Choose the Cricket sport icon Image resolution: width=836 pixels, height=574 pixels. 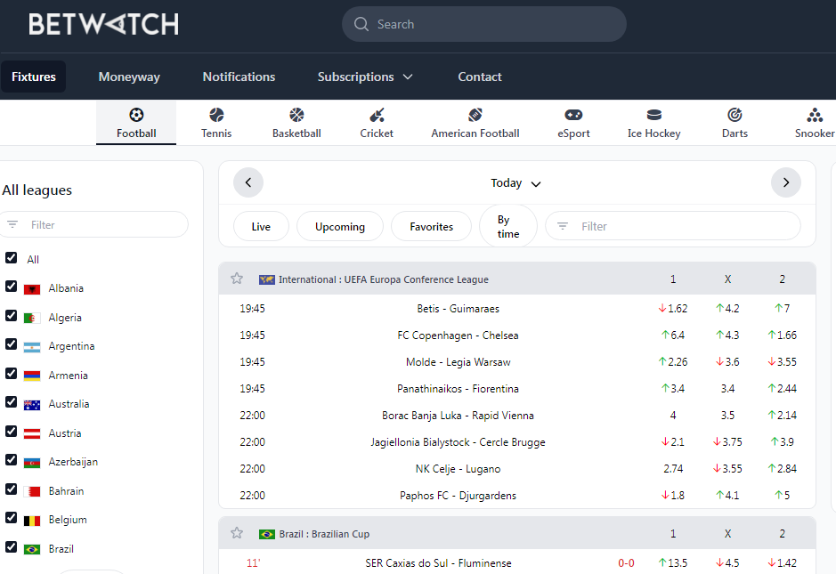(377, 116)
